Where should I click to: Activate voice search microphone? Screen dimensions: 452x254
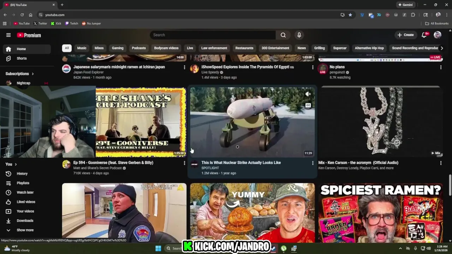[299, 35]
